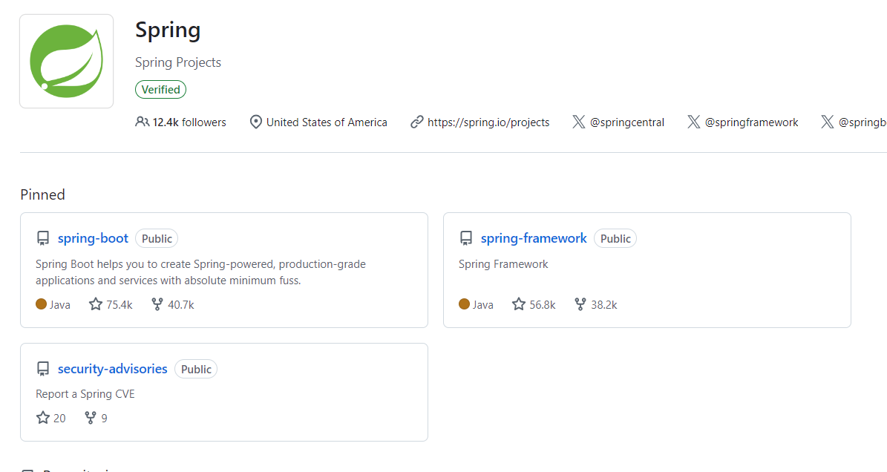Click the X icon beside @springcentral
The width and height of the screenshot is (887, 472).
click(578, 122)
